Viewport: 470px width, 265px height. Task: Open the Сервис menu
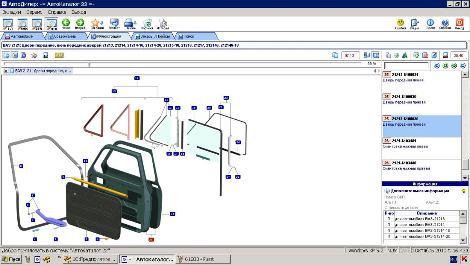pos(34,12)
